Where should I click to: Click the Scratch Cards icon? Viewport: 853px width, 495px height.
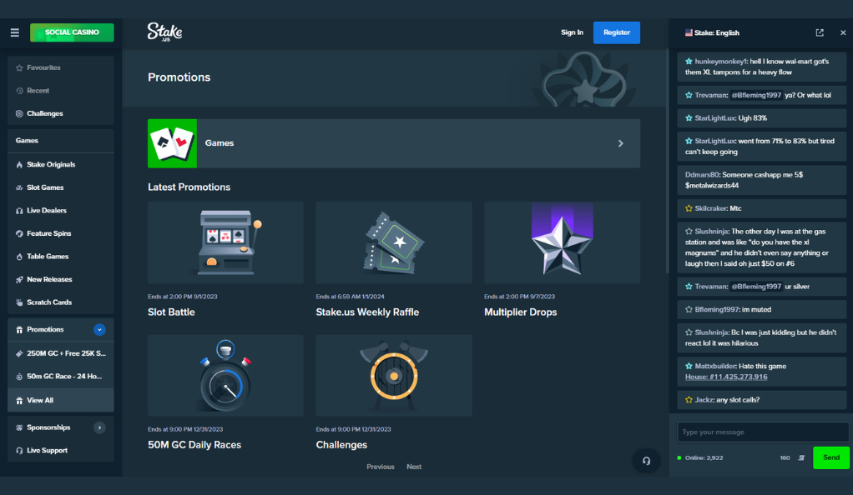tap(19, 302)
